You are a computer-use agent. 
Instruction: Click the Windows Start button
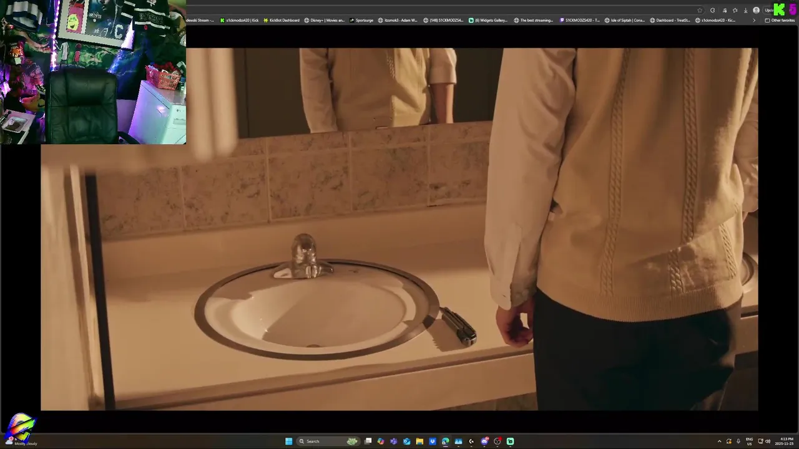(288, 442)
